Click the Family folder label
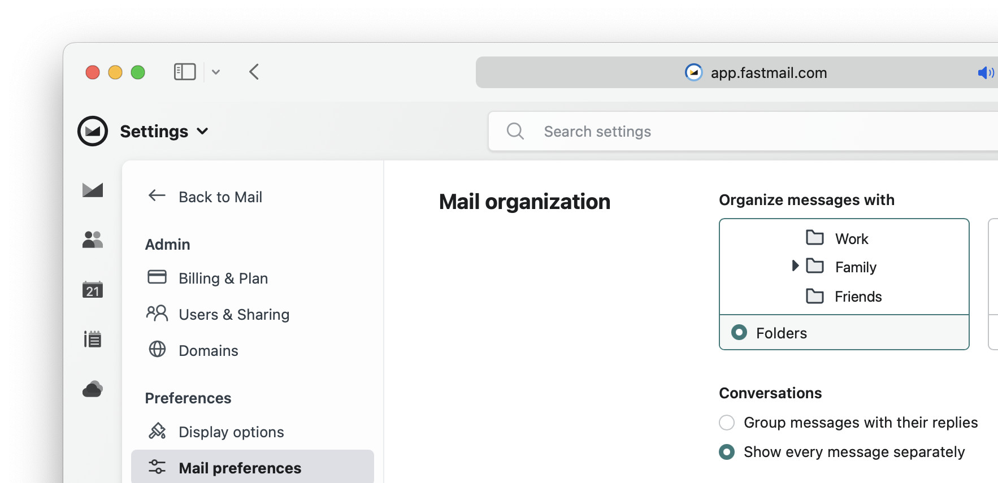This screenshot has height=483, width=998. coord(856,267)
